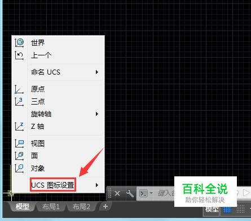251x221 pixels.
Task: Toggle the snap mode dotted icon
Action: pos(240,209)
